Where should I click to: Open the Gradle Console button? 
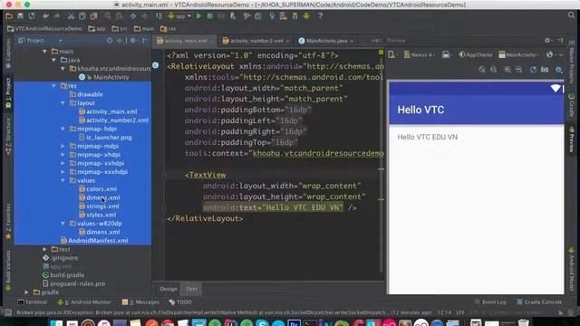539,302
